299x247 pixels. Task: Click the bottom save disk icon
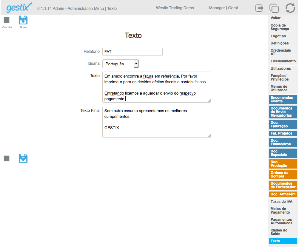[23, 158]
